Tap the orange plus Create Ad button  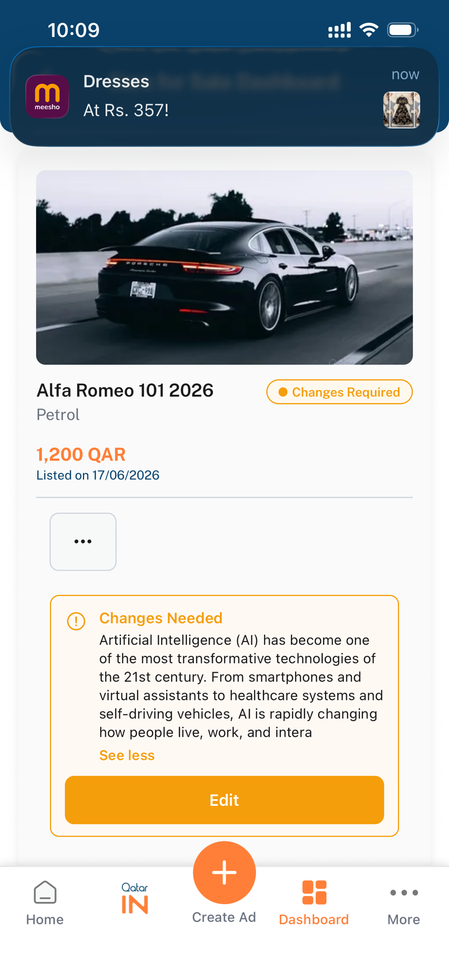(x=224, y=872)
